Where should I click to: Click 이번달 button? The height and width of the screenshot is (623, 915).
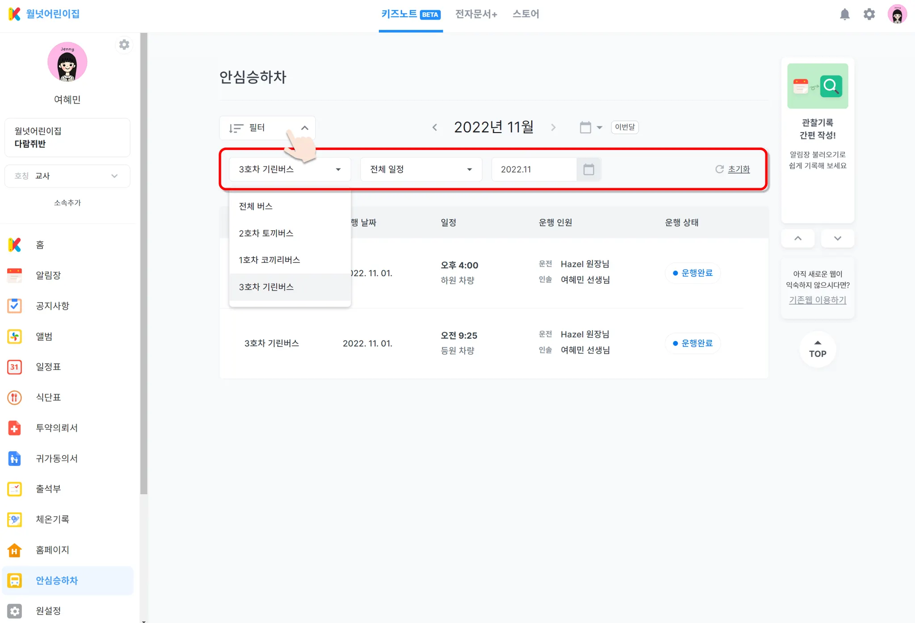click(625, 127)
